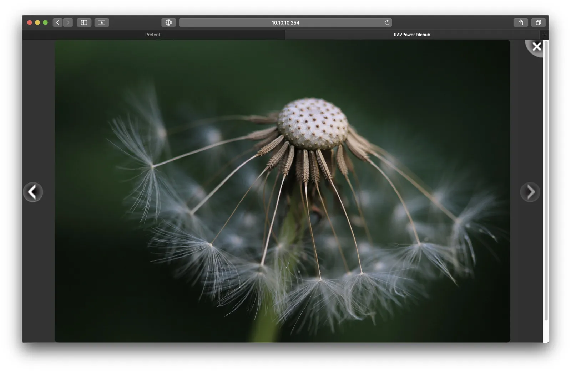View the previous image with the left arrow

click(33, 192)
